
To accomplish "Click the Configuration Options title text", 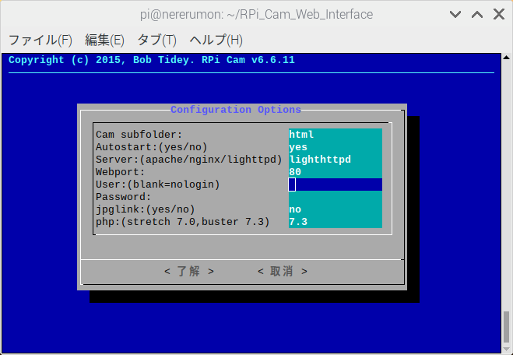I will pyautogui.click(x=236, y=110).
